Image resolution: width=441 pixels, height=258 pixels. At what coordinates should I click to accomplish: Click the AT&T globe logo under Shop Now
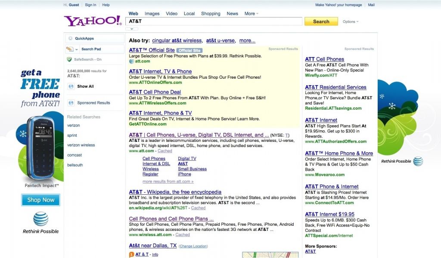[x=41, y=219]
